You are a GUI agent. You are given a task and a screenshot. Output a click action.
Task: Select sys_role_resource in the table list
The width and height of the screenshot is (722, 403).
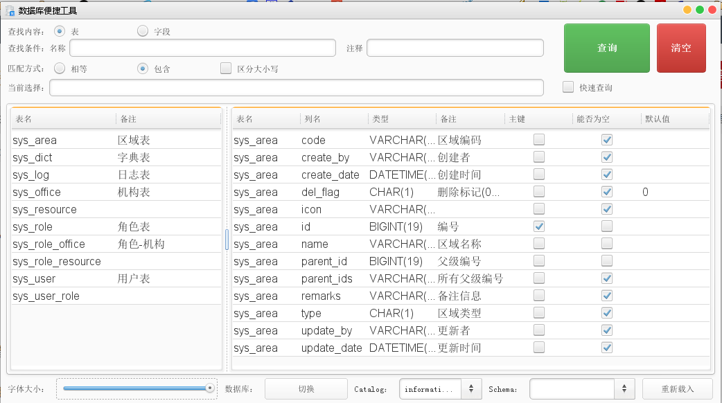tap(116, 262)
